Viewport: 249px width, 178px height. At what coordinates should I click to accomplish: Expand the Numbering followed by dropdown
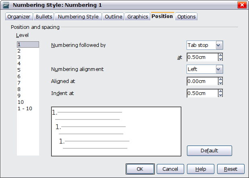[x=219, y=45]
